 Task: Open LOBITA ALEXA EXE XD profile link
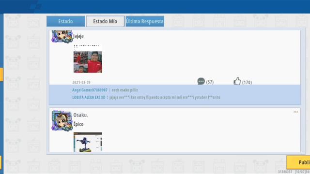coord(89,97)
